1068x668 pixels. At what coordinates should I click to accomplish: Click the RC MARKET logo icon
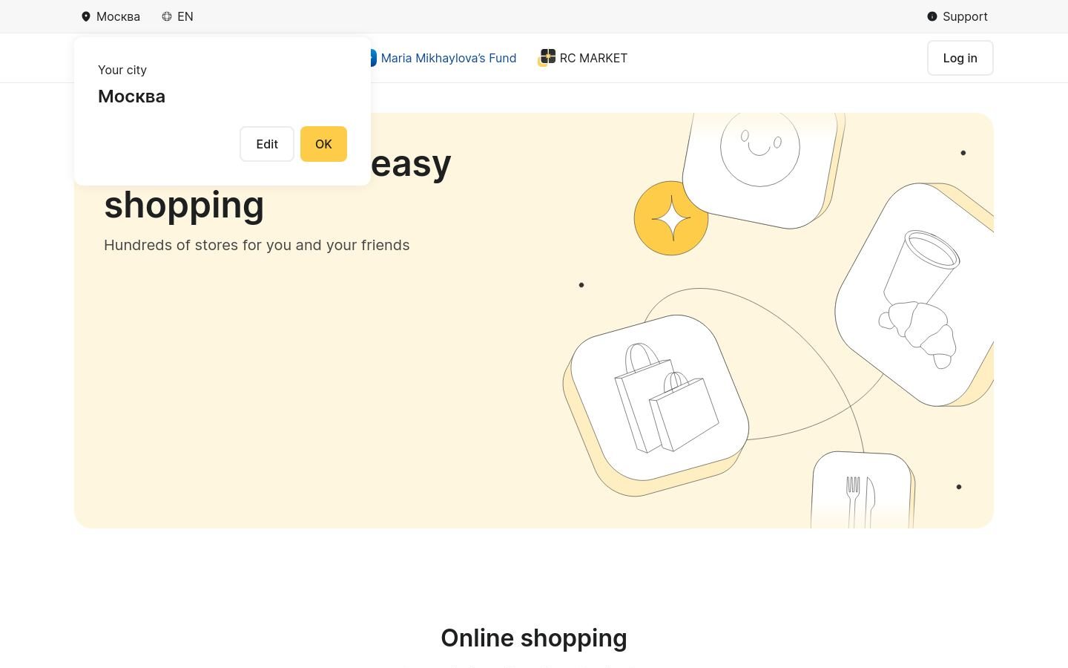[547, 58]
